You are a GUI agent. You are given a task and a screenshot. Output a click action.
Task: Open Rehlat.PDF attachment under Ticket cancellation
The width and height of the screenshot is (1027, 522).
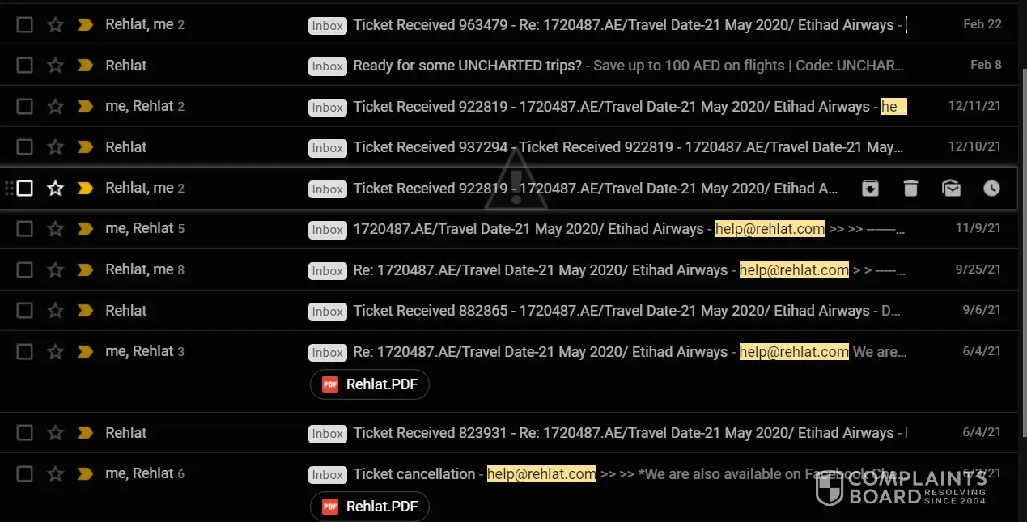[370, 507]
